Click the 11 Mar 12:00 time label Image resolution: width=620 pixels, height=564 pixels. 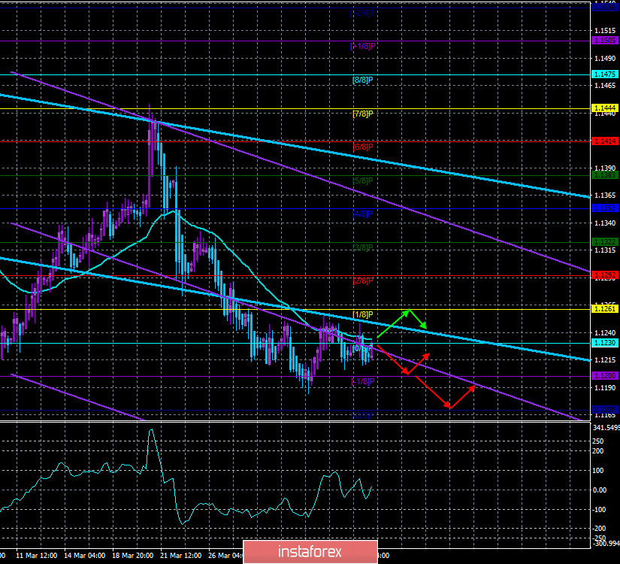click(36, 555)
